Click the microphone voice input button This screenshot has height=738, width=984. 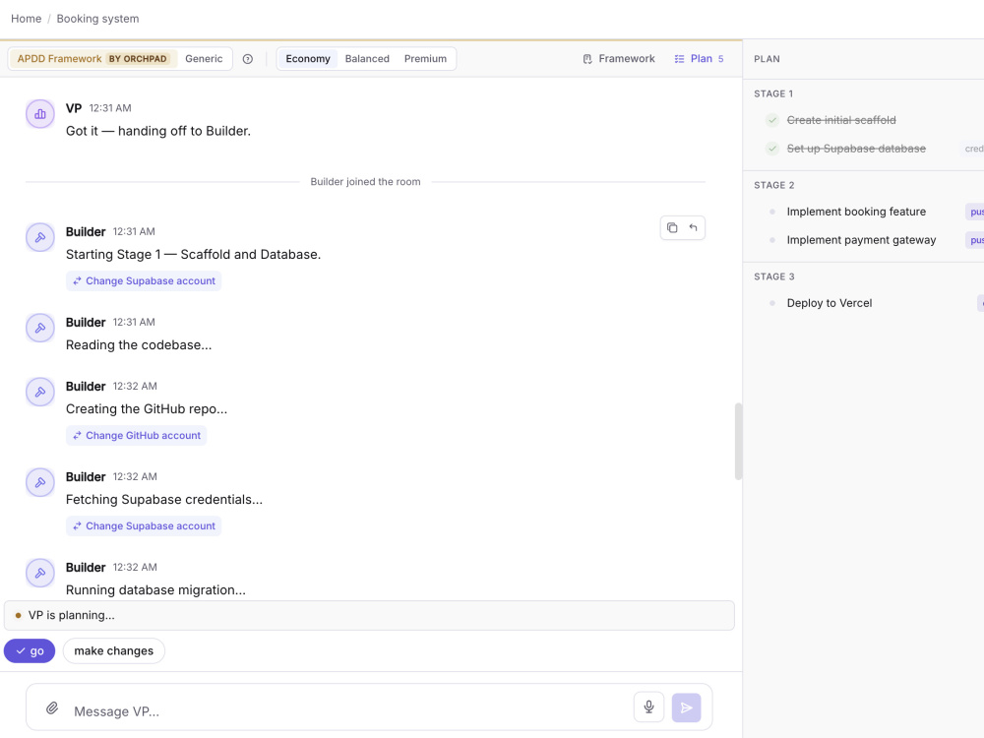(x=648, y=707)
